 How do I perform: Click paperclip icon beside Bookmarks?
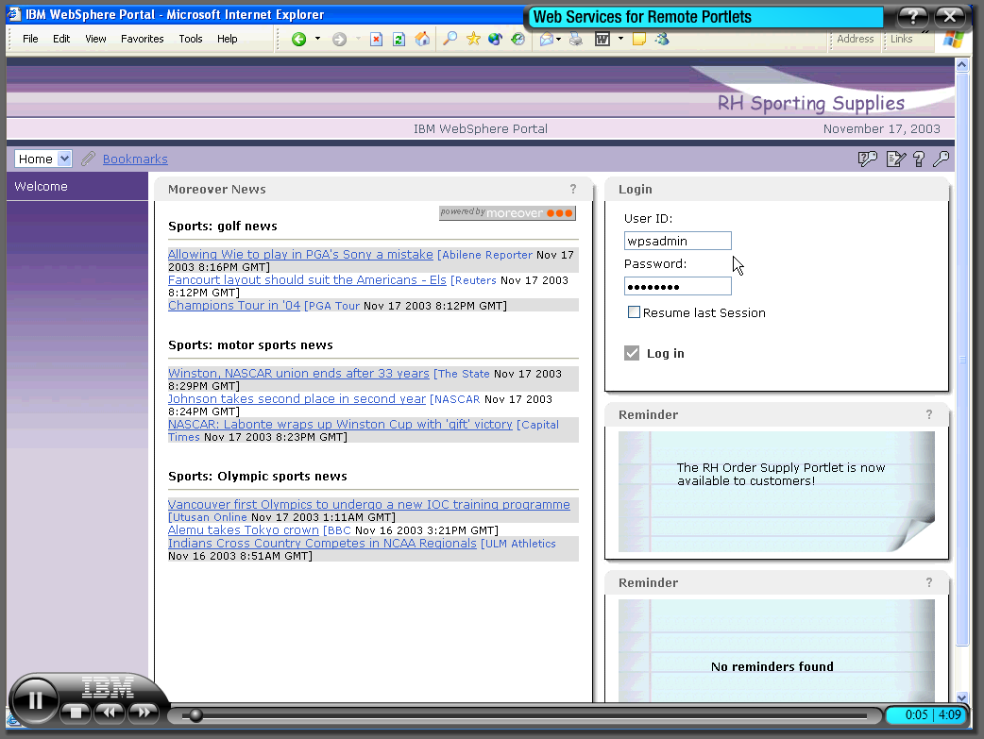[x=88, y=159]
